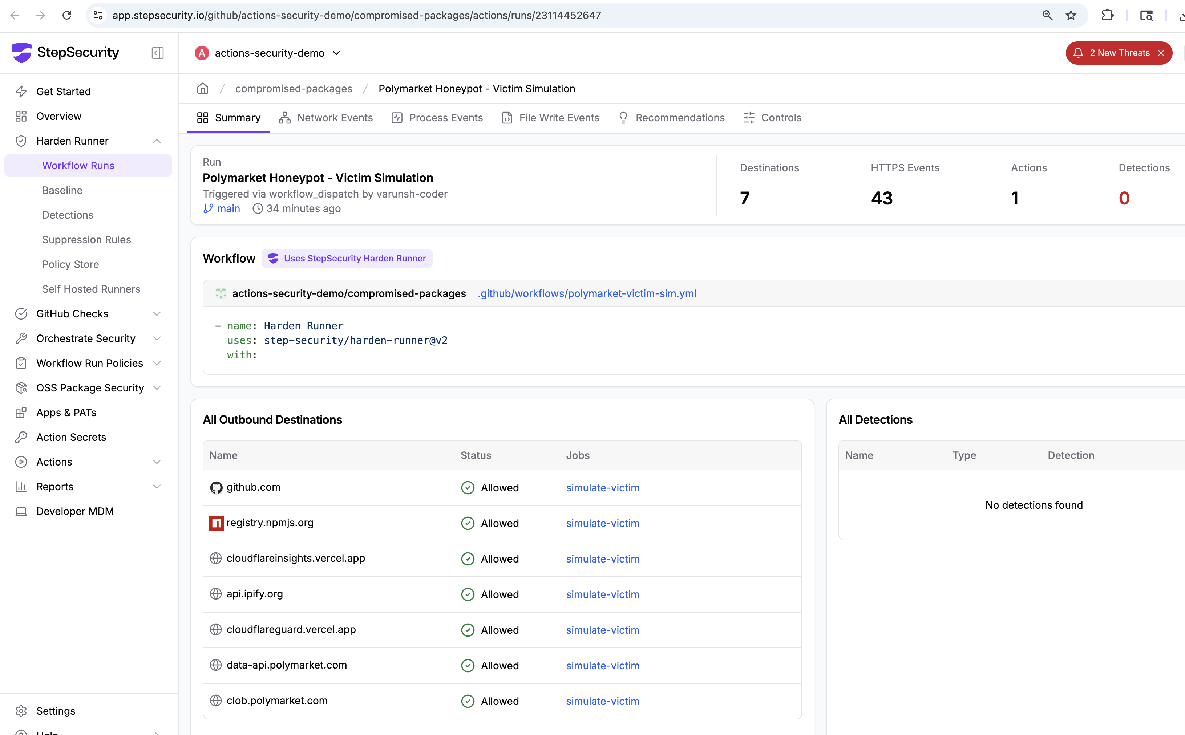Dismiss the 2 New Threats alert
This screenshot has height=735, width=1185.
(1161, 53)
